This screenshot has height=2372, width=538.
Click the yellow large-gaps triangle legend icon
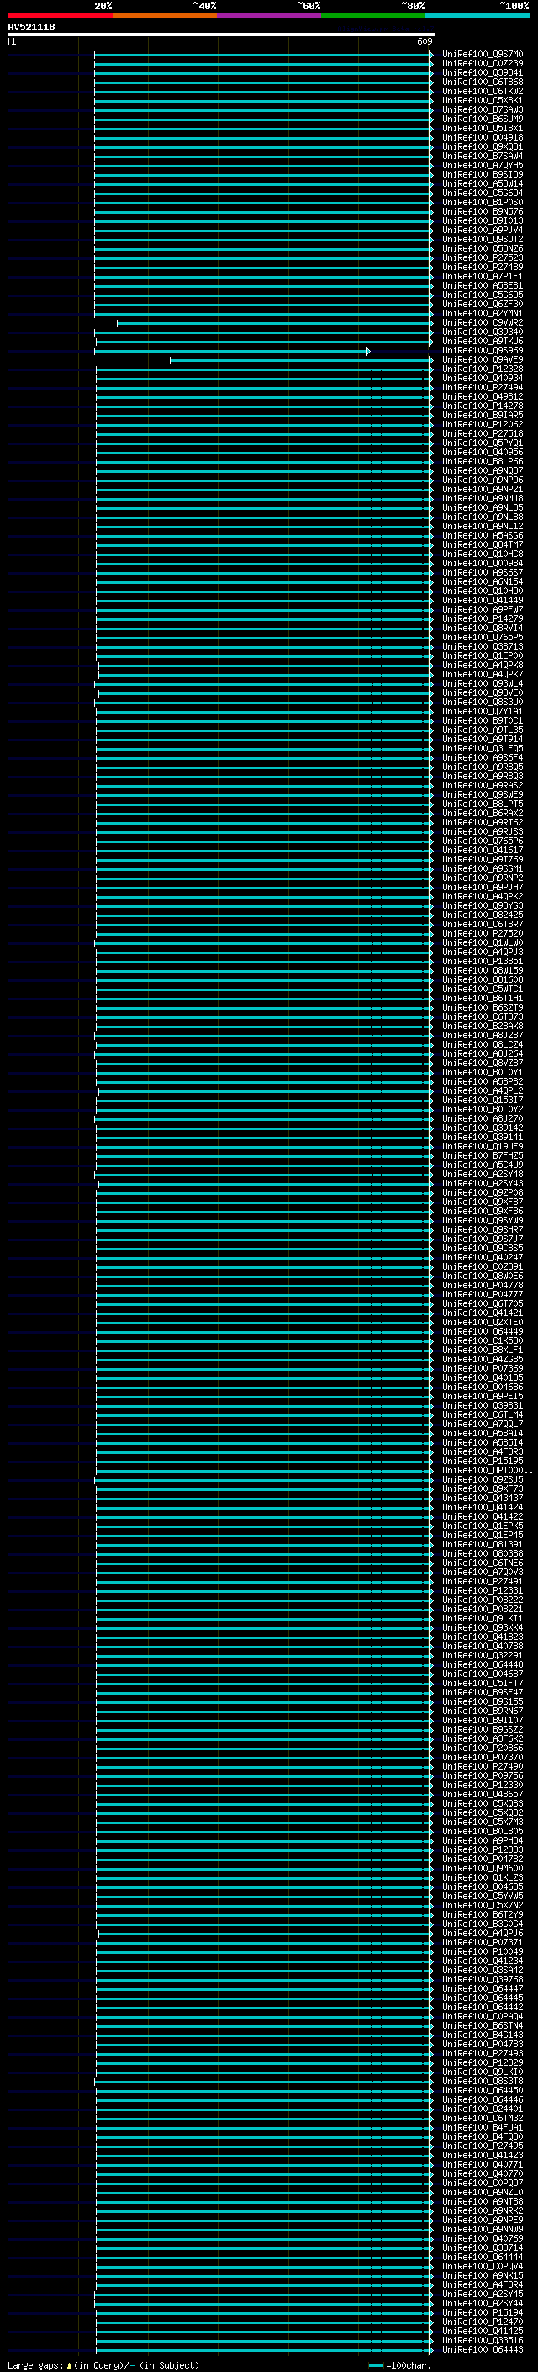[x=69, y=2364]
